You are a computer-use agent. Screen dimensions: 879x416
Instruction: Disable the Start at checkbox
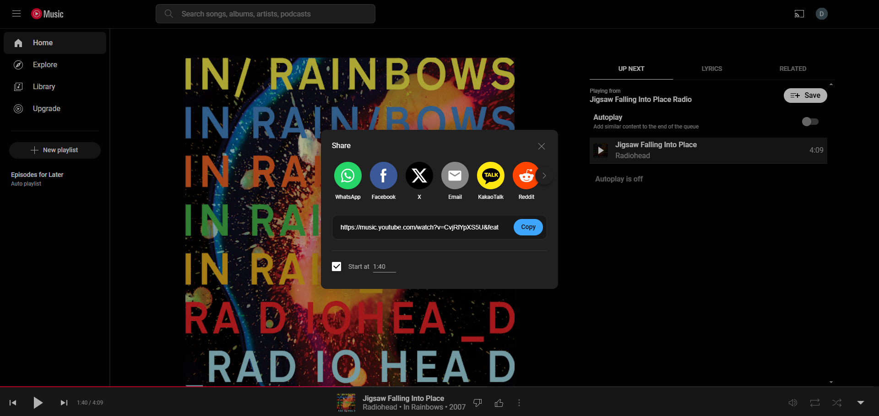click(x=336, y=267)
